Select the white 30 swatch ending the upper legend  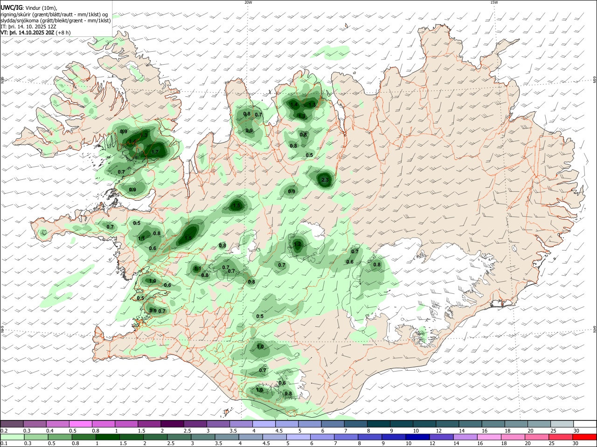584,424
